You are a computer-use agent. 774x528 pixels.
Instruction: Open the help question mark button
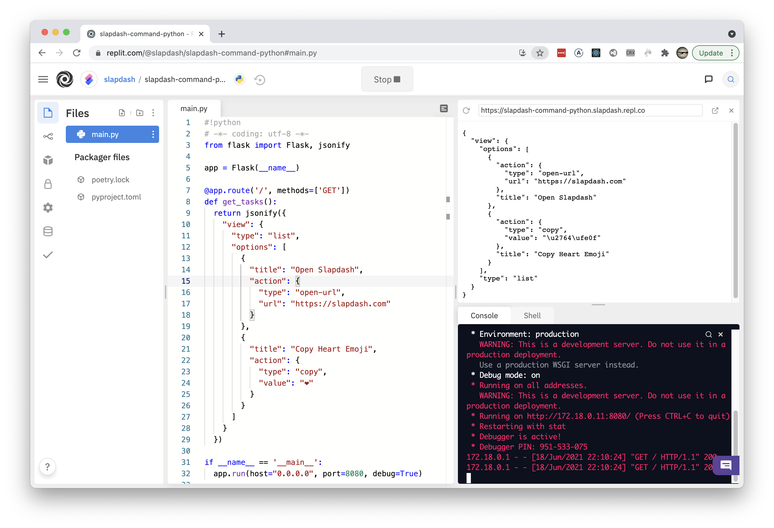[47, 467]
